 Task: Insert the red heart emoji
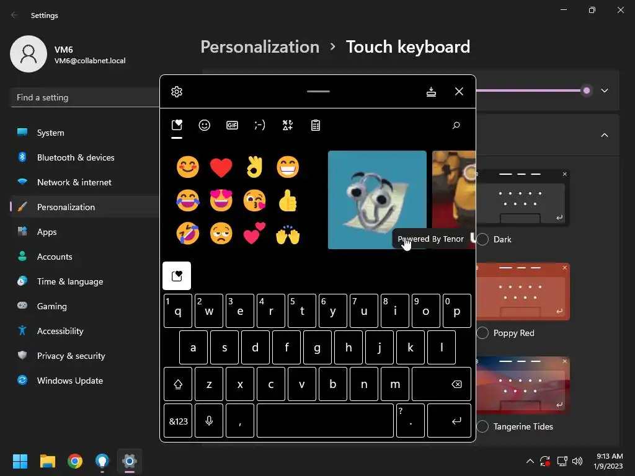(x=221, y=167)
